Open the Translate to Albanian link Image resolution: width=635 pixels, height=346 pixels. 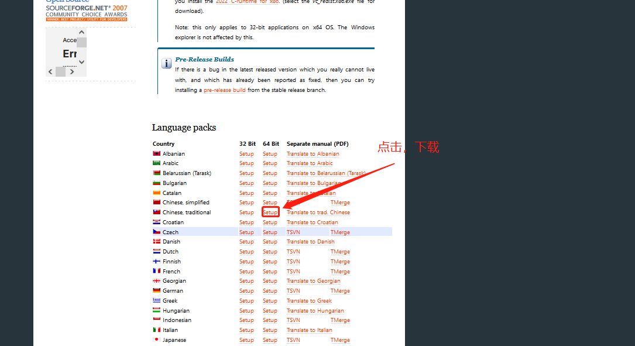313,154
